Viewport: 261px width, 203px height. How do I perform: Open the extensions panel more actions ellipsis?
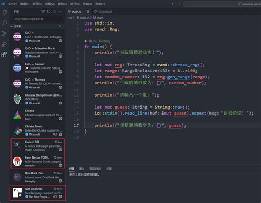(60, 12)
